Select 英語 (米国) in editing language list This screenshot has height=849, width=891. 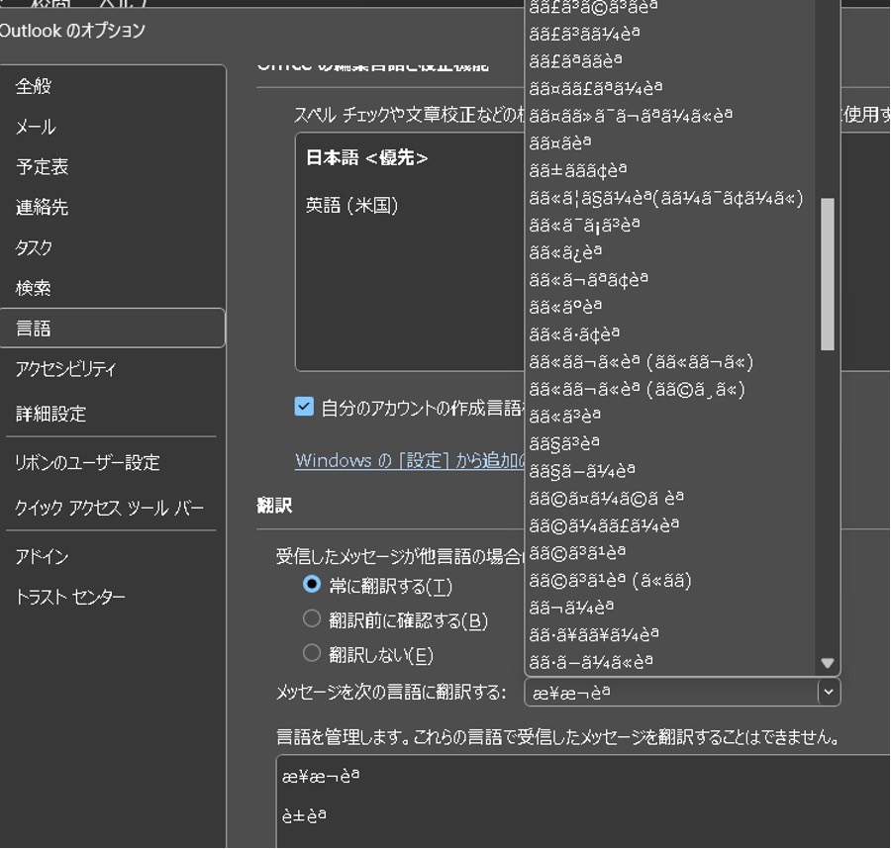351,205
